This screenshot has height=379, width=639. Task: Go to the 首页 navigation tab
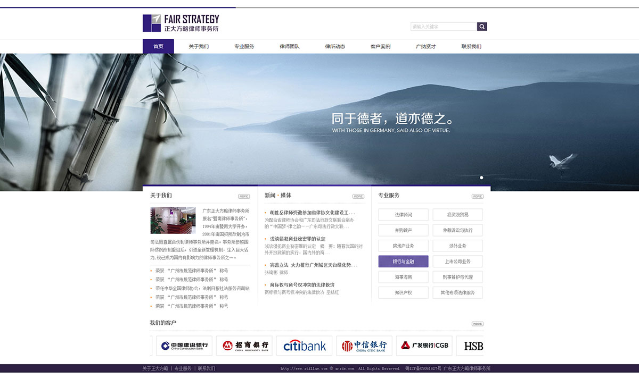pyautogui.click(x=158, y=46)
